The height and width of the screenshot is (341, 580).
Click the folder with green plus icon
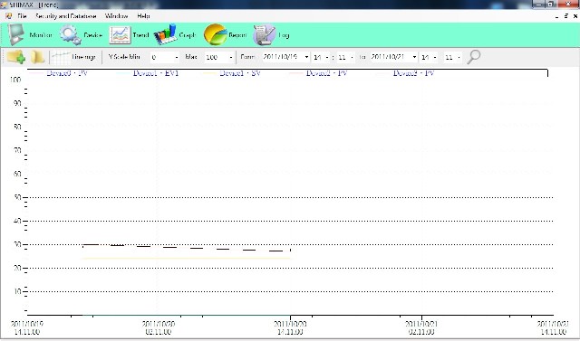(16, 57)
